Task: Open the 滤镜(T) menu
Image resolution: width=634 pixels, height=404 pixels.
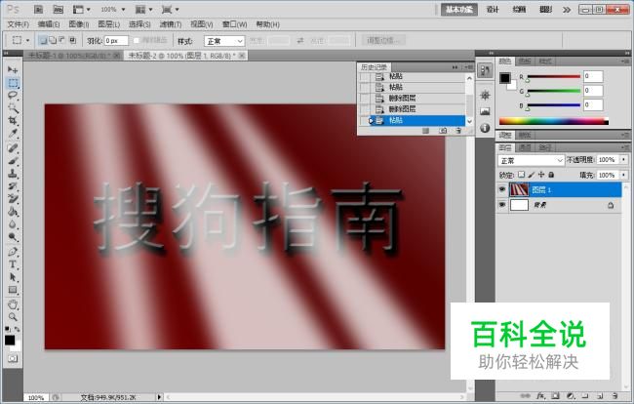Action: pos(171,24)
